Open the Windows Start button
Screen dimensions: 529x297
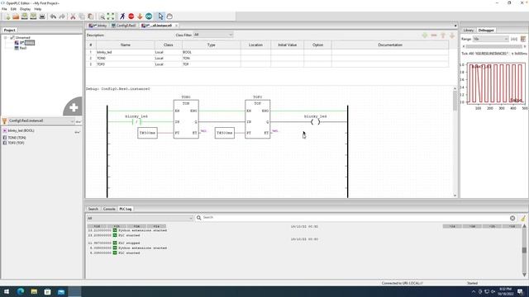tap(7, 291)
